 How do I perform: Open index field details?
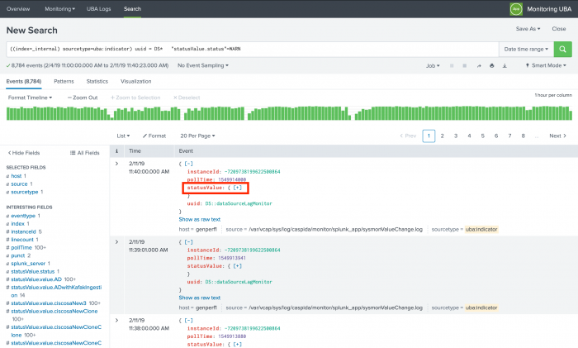pyautogui.click(x=17, y=224)
